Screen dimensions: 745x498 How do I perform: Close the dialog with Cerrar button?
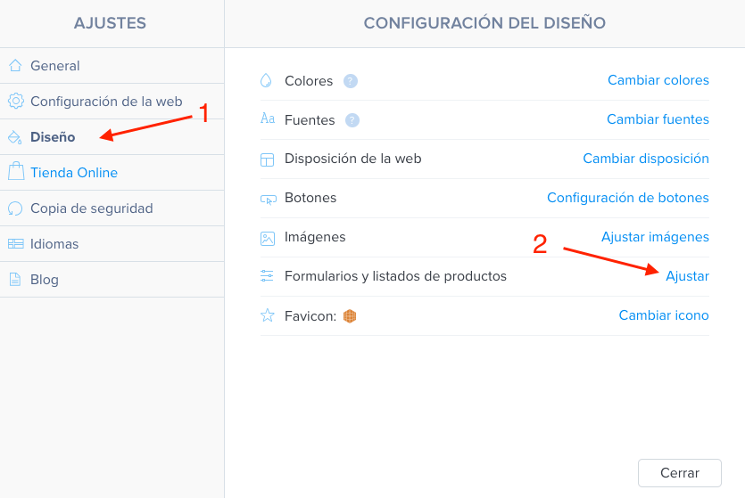click(x=680, y=473)
